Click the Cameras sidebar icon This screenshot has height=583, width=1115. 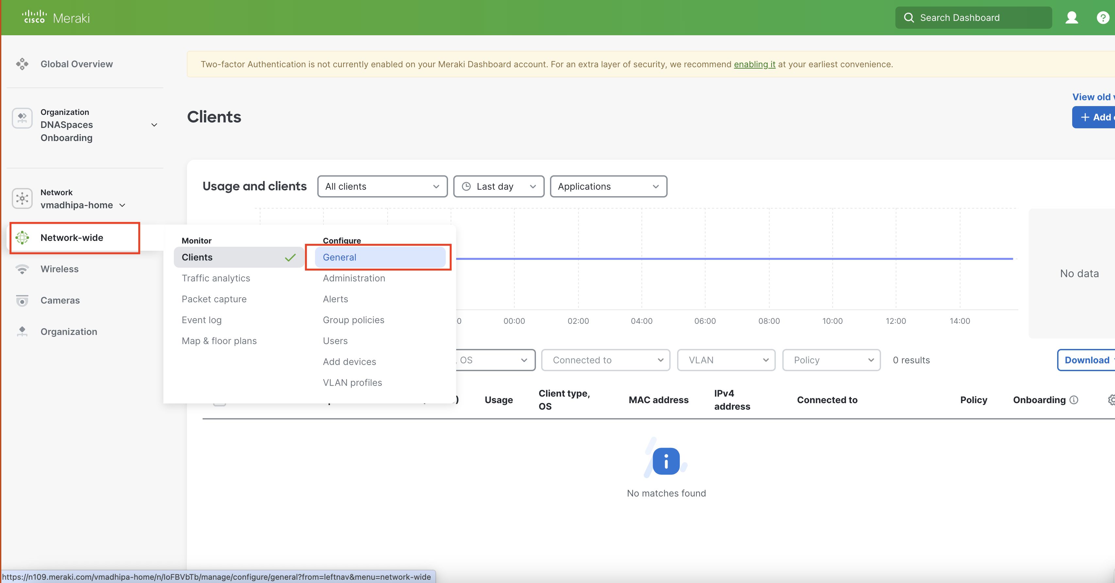point(22,300)
